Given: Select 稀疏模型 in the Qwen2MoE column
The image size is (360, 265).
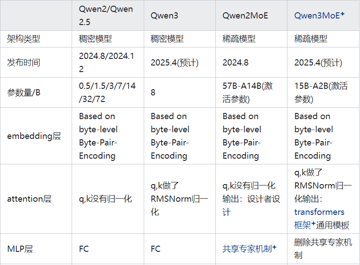Looking at the screenshot, I should pyautogui.click(x=239, y=39).
